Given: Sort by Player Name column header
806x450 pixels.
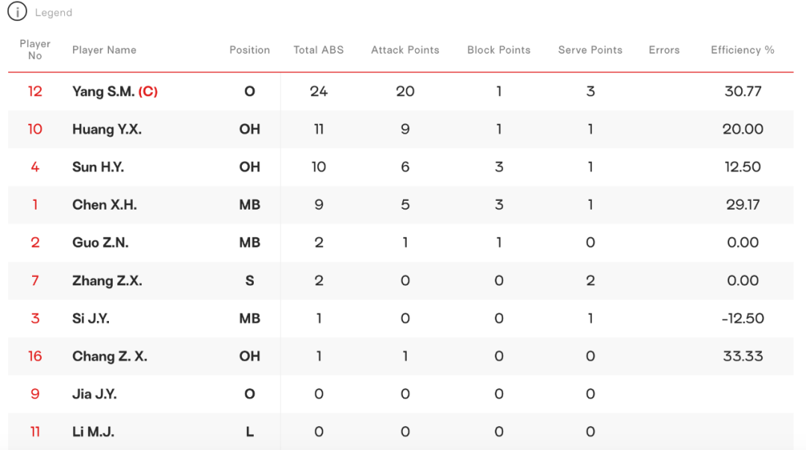Looking at the screenshot, I should pyautogui.click(x=104, y=50).
